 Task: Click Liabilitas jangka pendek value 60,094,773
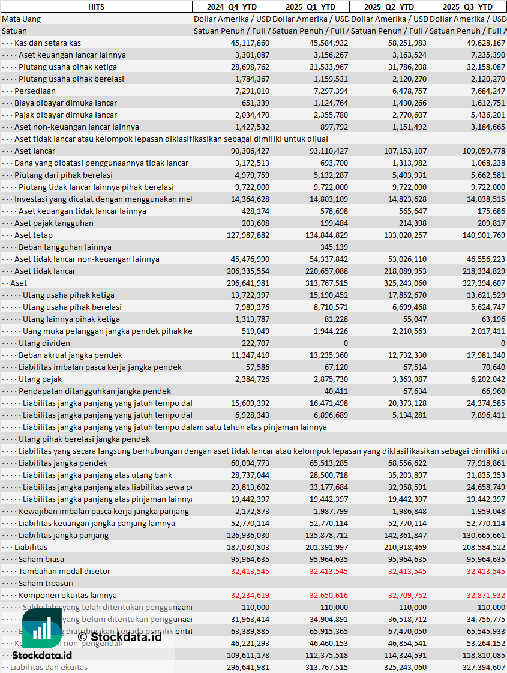click(250, 463)
